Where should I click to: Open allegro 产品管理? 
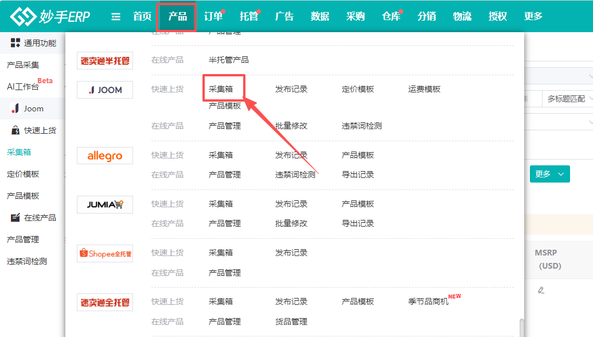pyautogui.click(x=225, y=175)
